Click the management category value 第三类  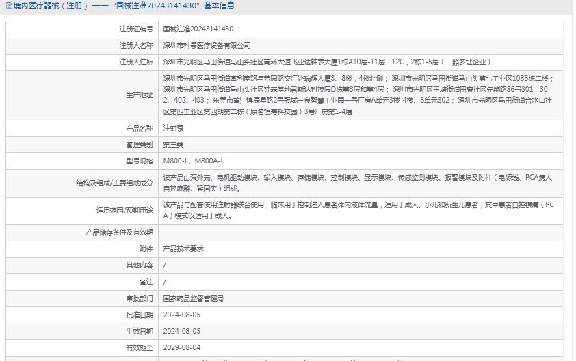pos(173,144)
